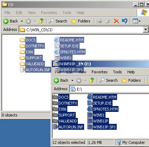Select WIN51 file in E: window
This screenshot has width=149, height=147.
(96, 115)
